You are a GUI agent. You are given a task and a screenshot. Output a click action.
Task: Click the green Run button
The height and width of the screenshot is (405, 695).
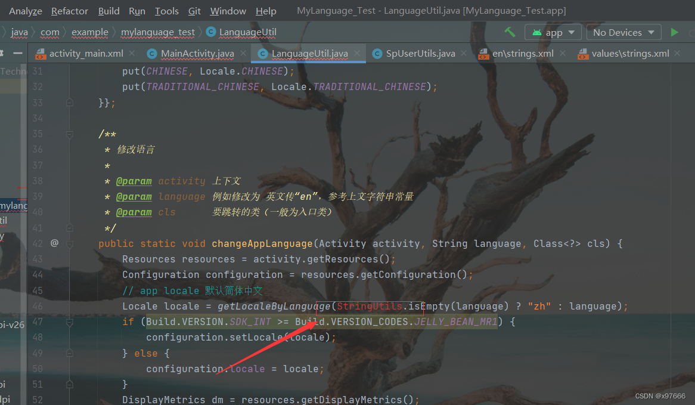pos(674,32)
